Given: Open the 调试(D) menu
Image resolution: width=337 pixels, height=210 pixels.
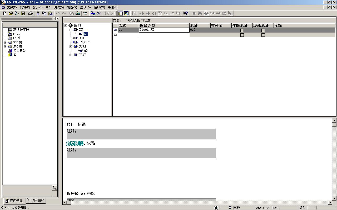Looking at the screenshot, I should tap(59, 7).
